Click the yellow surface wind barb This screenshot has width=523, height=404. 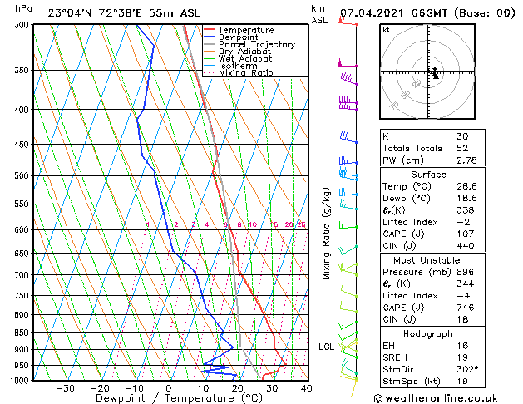(x=353, y=387)
